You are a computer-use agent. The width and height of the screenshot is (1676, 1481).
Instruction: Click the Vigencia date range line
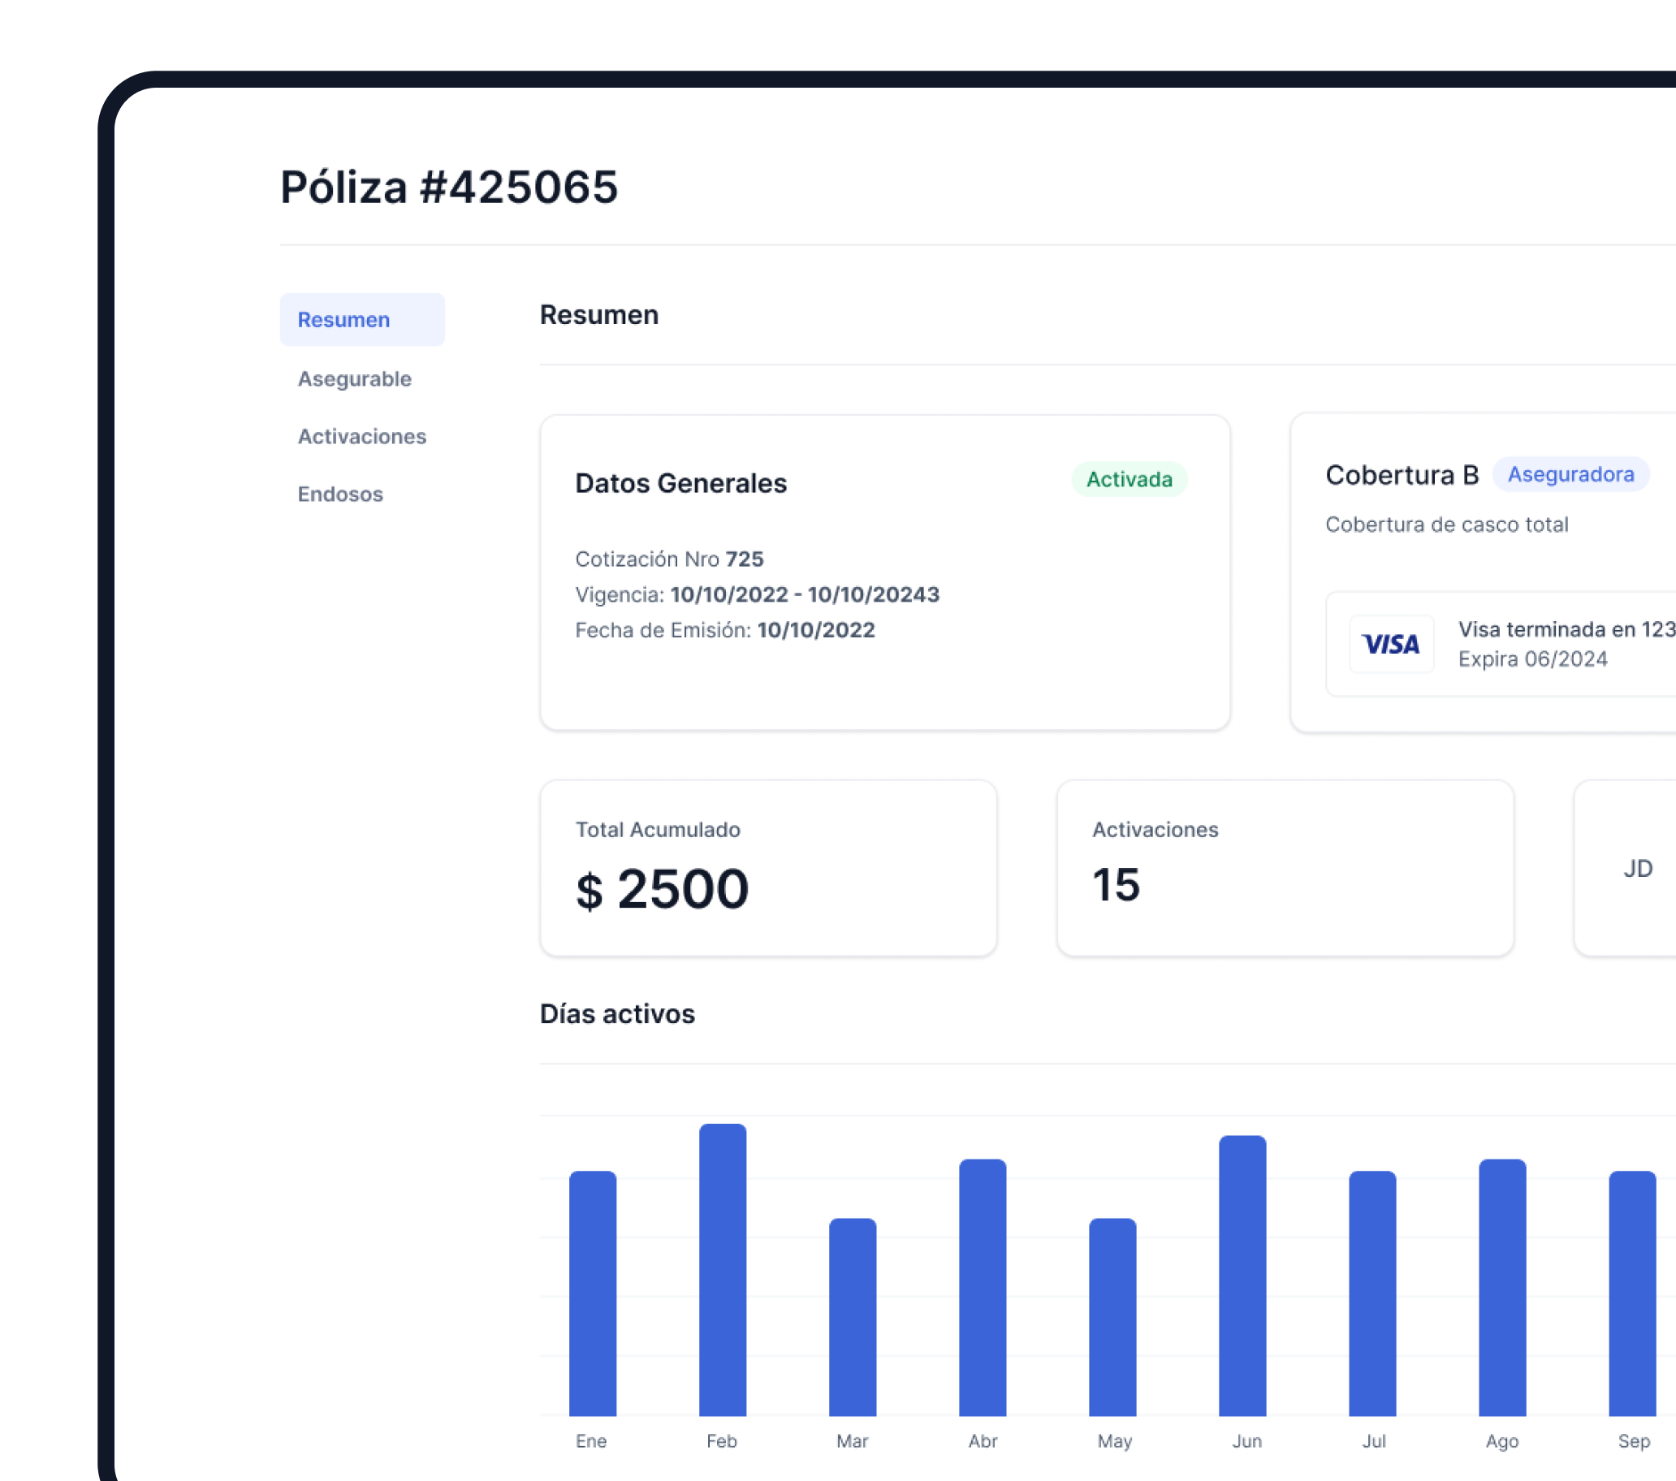757,594
